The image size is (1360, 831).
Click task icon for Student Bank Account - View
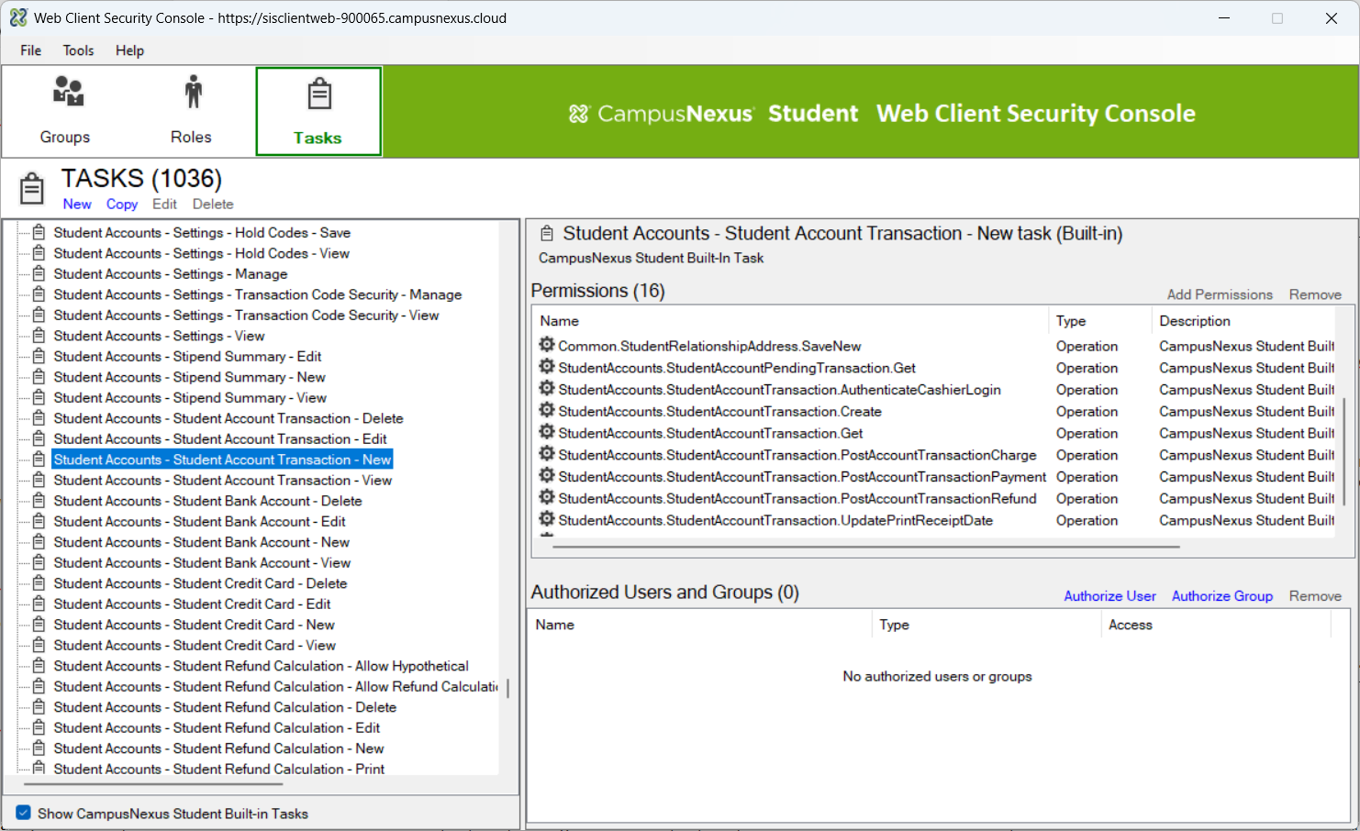tap(39, 562)
